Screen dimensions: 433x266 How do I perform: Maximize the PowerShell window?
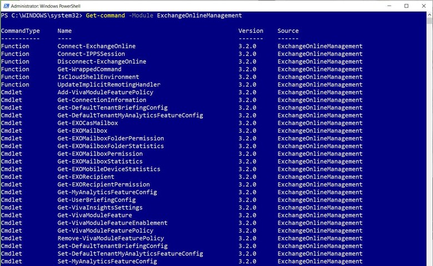(x=406, y=6)
